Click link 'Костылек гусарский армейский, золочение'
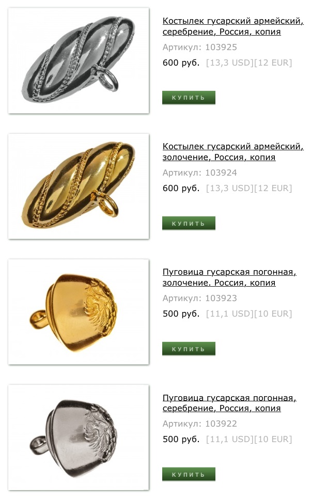The width and height of the screenshot is (311, 501). click(233, 152)
